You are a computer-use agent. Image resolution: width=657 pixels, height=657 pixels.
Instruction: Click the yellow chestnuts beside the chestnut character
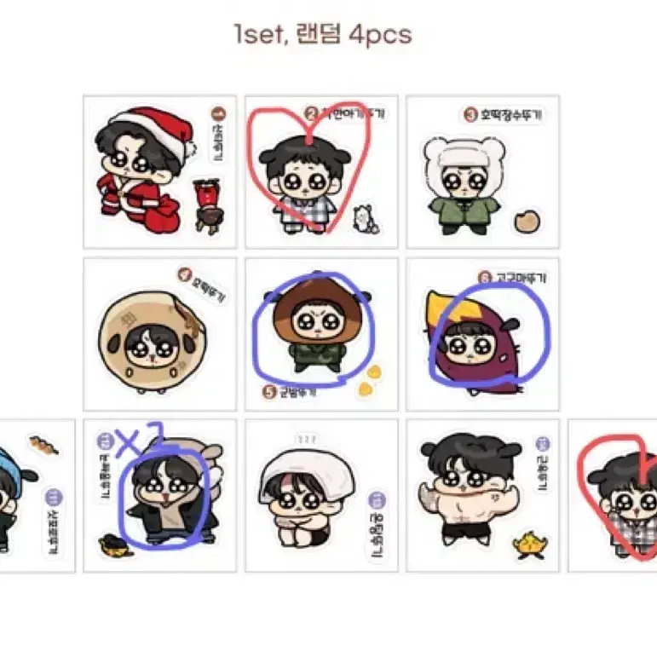tap(369, 380)
